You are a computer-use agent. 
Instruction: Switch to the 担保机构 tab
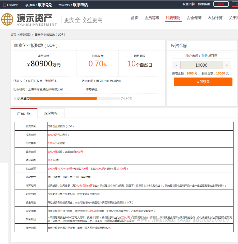click(51, 113)
